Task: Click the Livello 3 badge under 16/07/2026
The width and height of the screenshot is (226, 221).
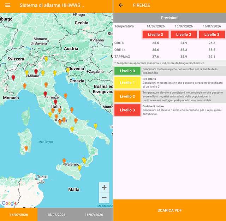Action: pos(212,35)
